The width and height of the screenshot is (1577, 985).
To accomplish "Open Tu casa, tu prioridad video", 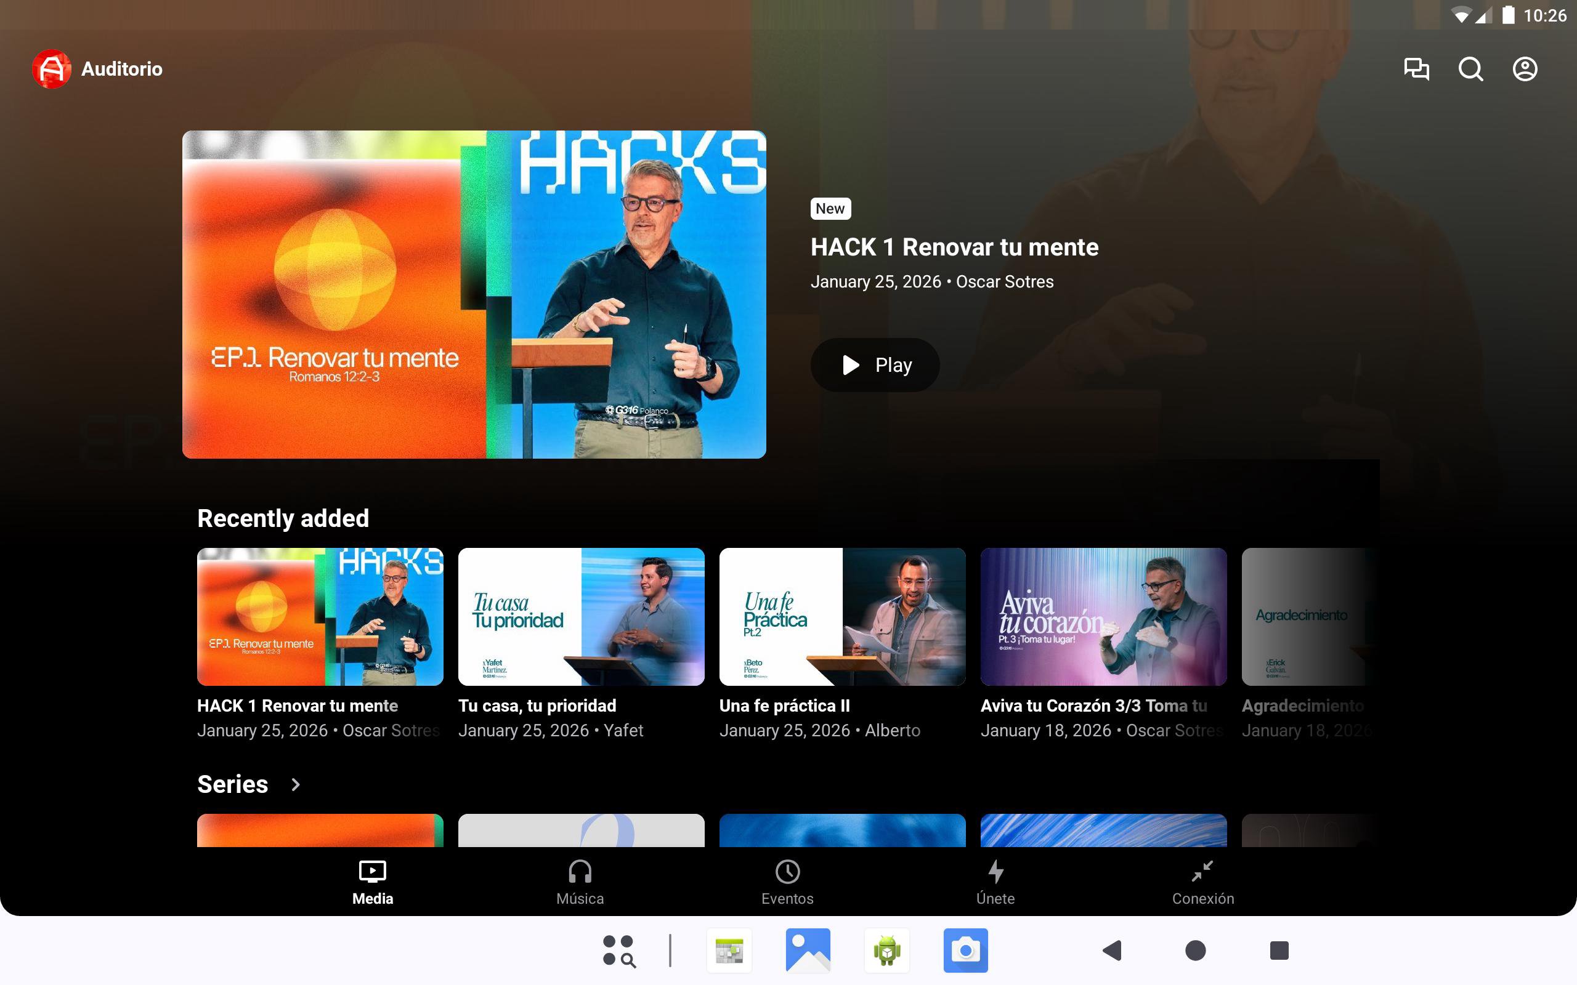I will (581, 616).
